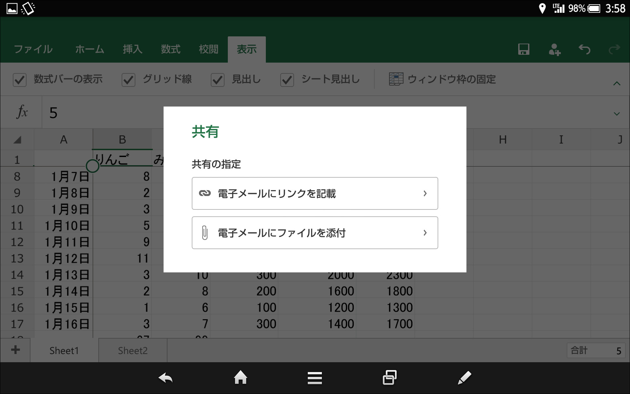Choose 電子メールにファイルを添付 in share dialog
The width and height of the screenshot is (630, 394).
[x=314, y=233]
